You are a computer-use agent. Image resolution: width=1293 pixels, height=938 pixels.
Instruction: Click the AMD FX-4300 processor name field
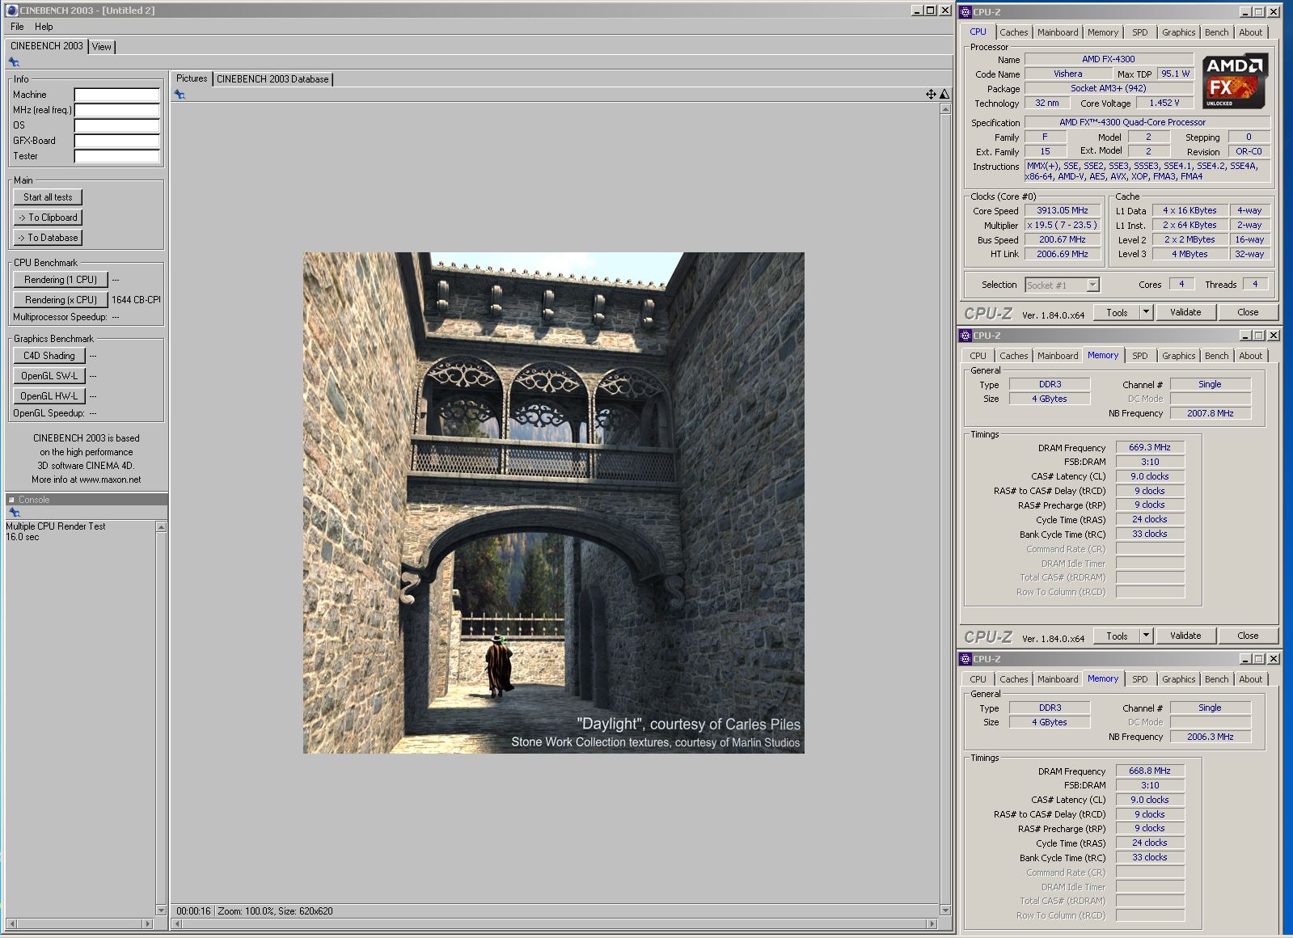1109,59
